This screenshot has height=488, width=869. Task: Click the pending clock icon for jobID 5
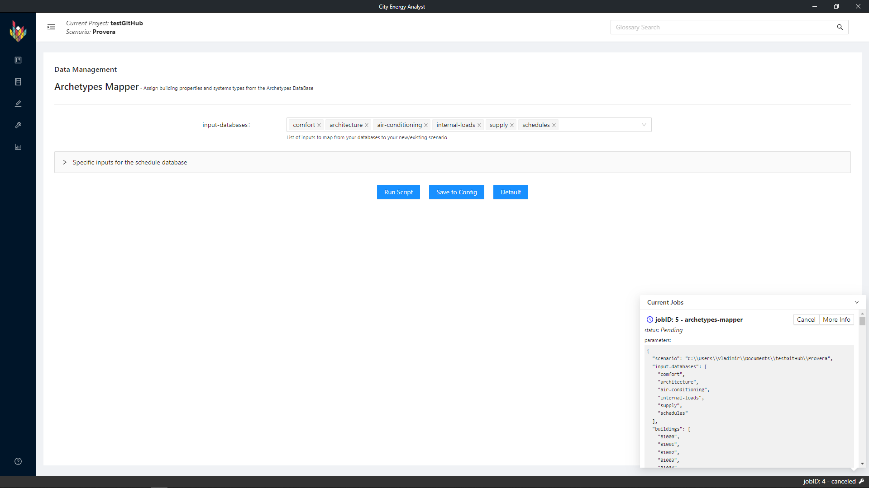coord(650,319)
